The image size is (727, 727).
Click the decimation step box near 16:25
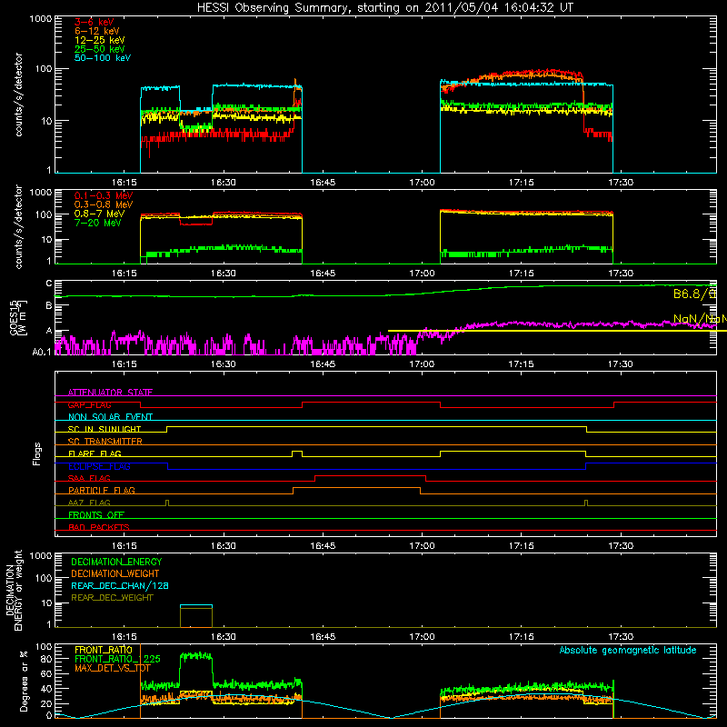click(x=196, y=616)
